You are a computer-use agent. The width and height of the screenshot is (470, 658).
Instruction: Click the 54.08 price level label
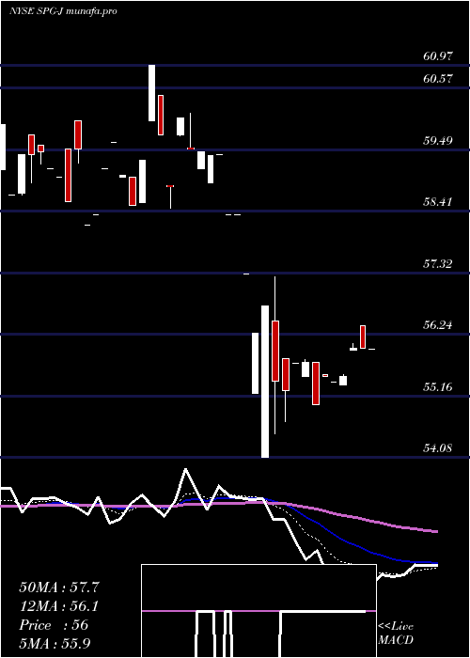[438, 448]
